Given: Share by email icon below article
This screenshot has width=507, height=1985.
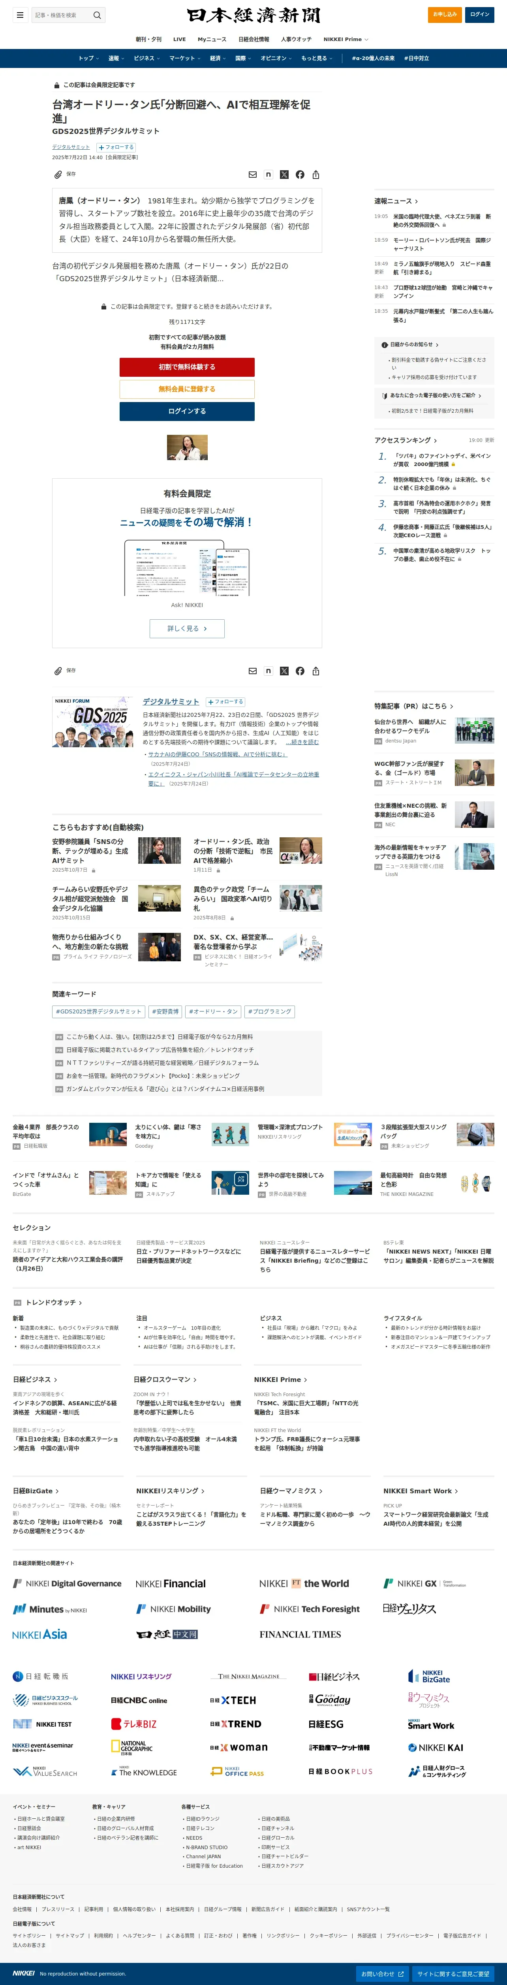Looking at the screenshot, I should [x=253, y=671].
